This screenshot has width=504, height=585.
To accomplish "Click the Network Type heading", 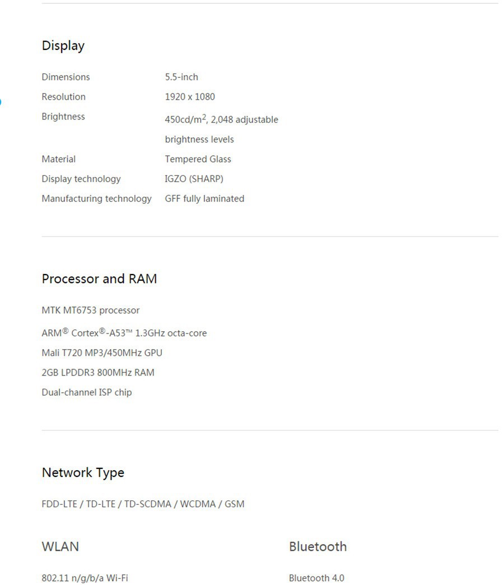I will pyautogui.click(x=83, y=473).
